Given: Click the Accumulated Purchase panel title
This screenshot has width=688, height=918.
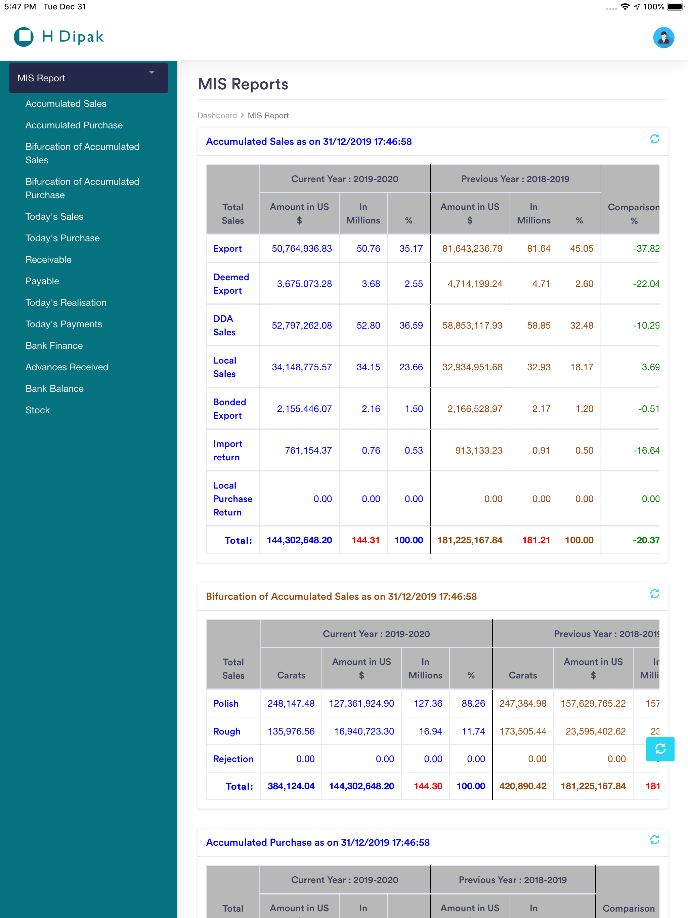Looking at the screenshot, I should pyautogui.click(x=318, y=842).
